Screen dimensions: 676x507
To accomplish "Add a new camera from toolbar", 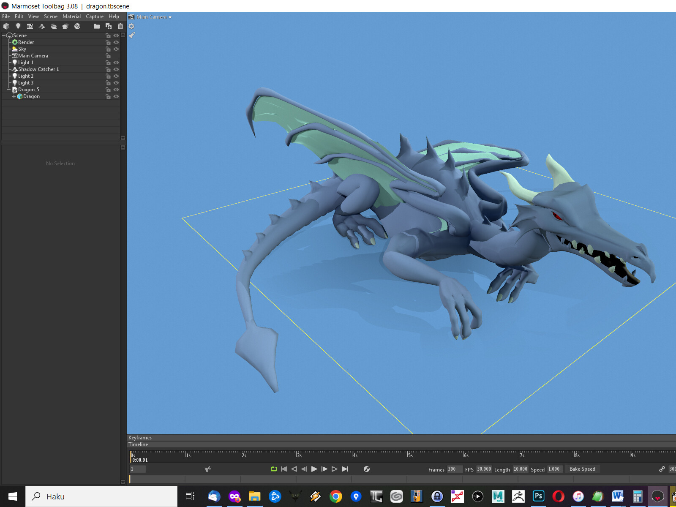I will tap(30, 26).
